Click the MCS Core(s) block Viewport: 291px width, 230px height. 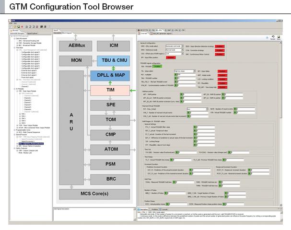tap(94, 193)
